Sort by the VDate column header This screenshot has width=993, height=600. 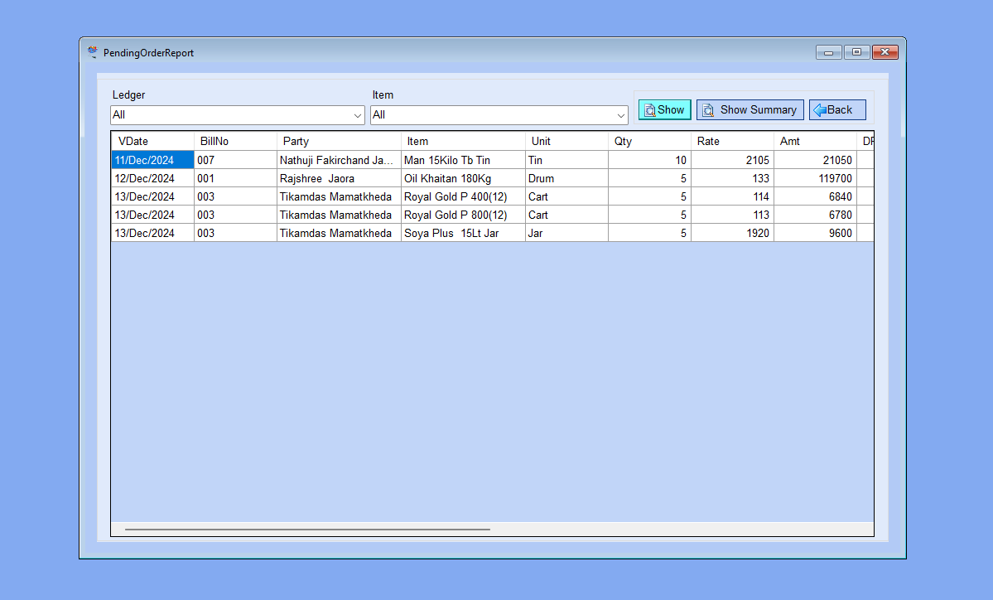point(152,141)
